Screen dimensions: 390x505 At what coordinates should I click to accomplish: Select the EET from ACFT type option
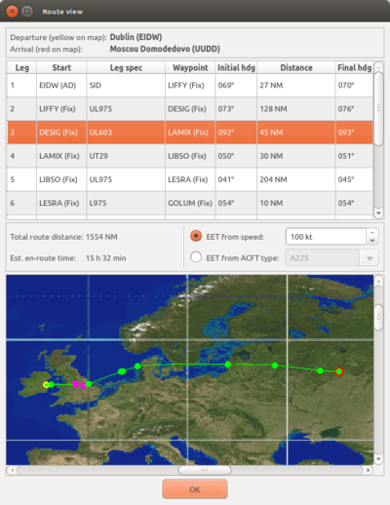(196, 257)
